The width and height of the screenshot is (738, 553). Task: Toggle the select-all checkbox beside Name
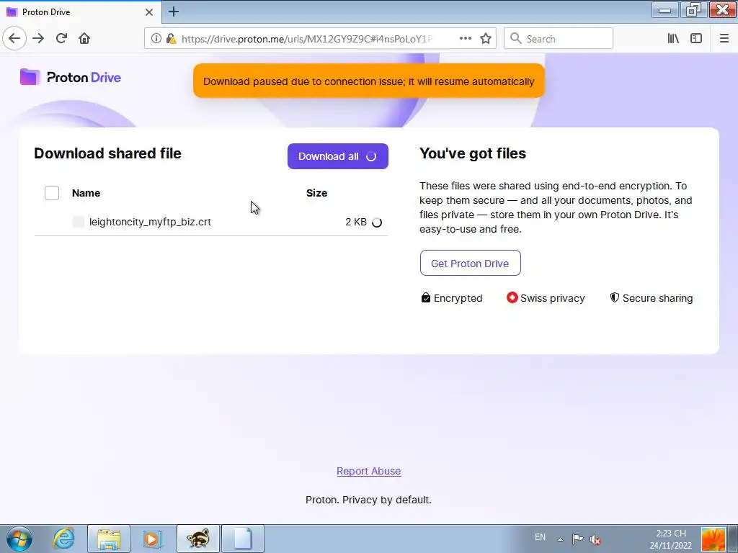pyautogui.click(x=52, y=193)
